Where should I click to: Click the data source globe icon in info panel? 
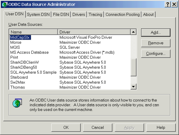(17, 103)
